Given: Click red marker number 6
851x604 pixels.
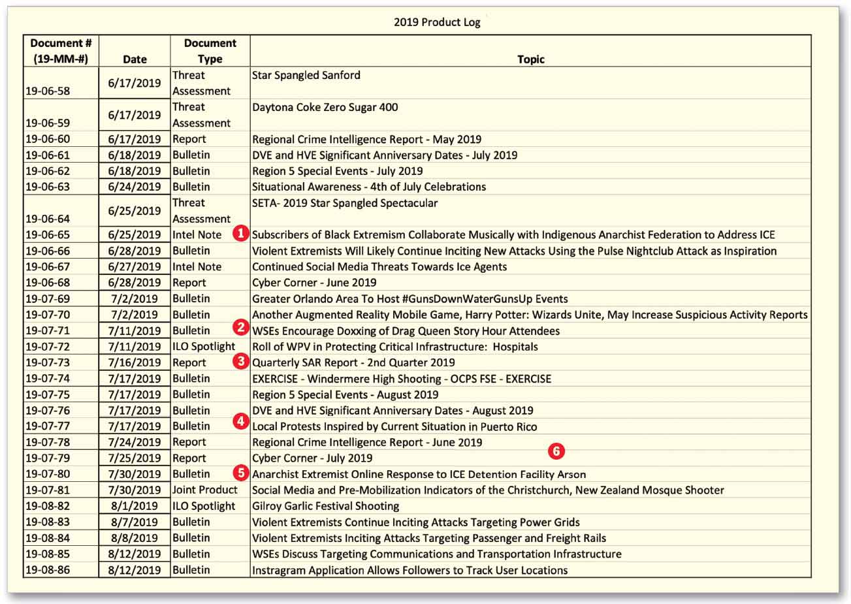Looking at the screenshot, I should point(555,451).
